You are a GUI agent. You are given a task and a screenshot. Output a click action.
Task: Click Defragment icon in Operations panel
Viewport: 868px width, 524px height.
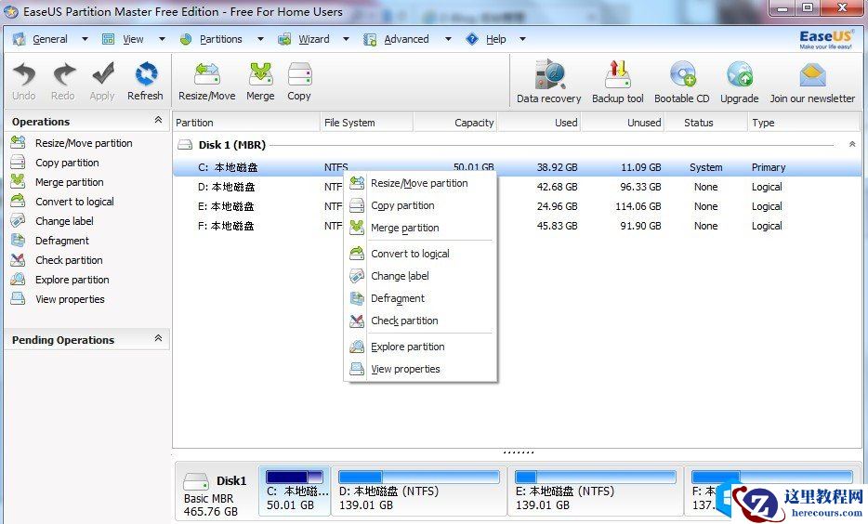(18, 240)
